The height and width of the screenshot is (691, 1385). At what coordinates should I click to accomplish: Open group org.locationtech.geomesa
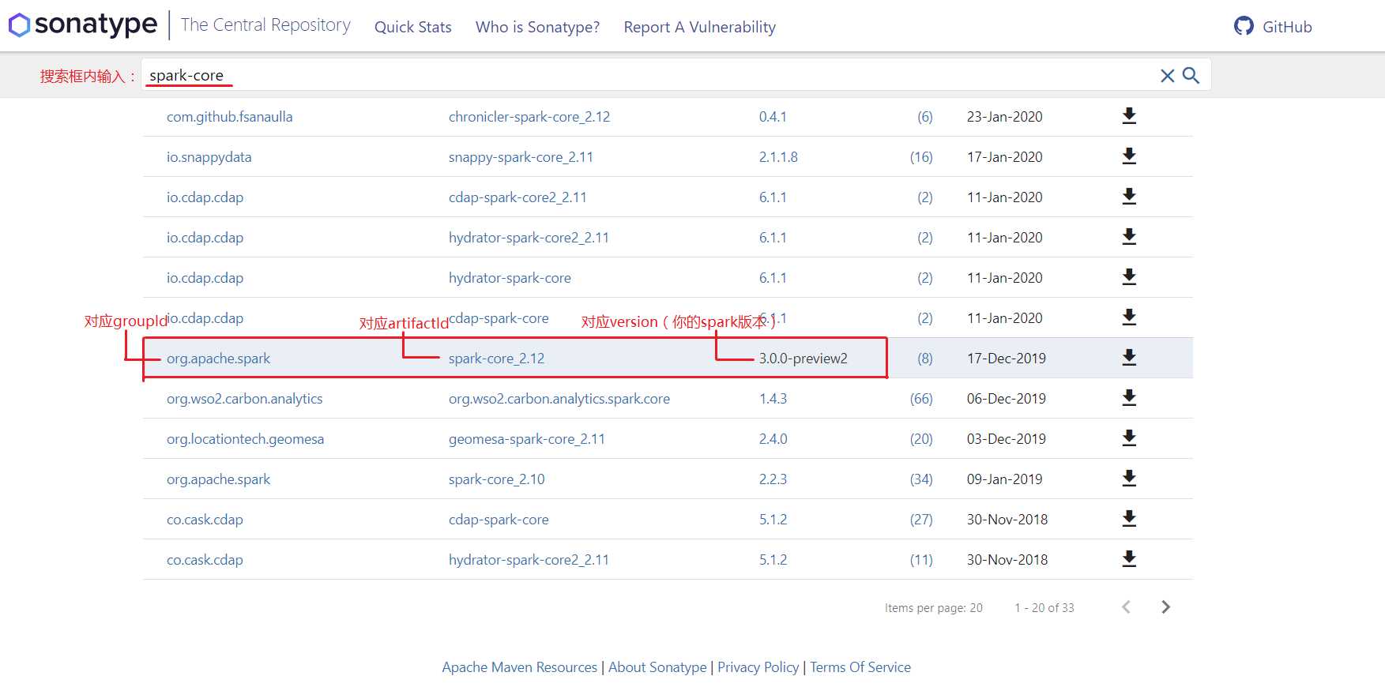click(x=245, y=439)
